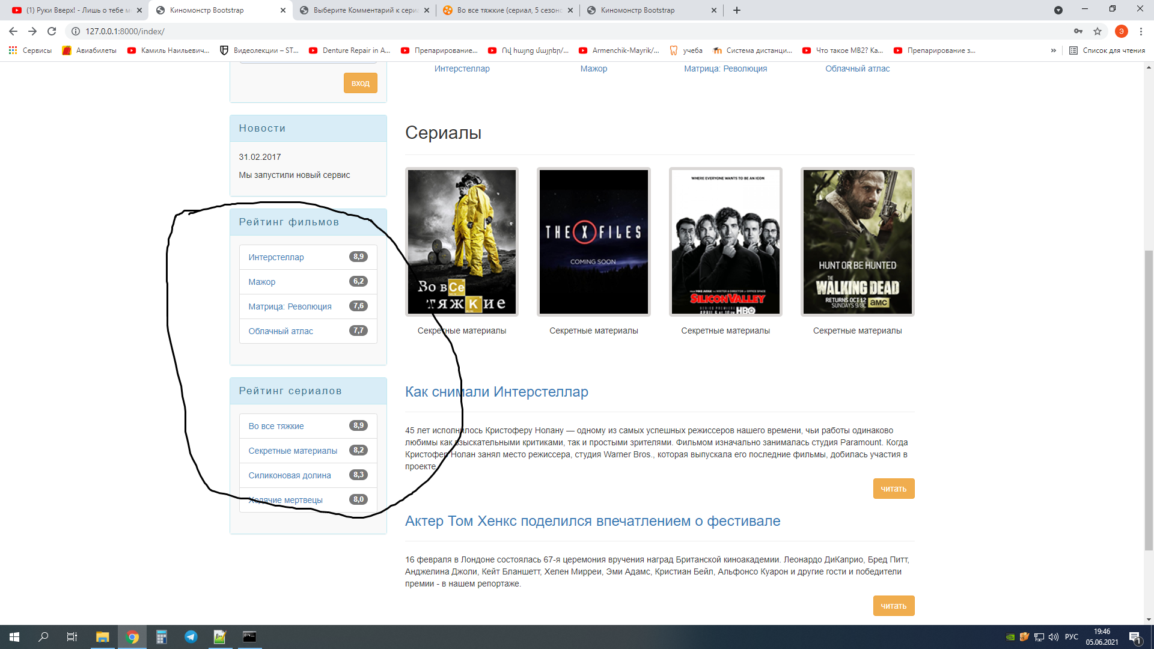
Task: Open Chrome from the taskbar
Action: click(x=132, y=637)
